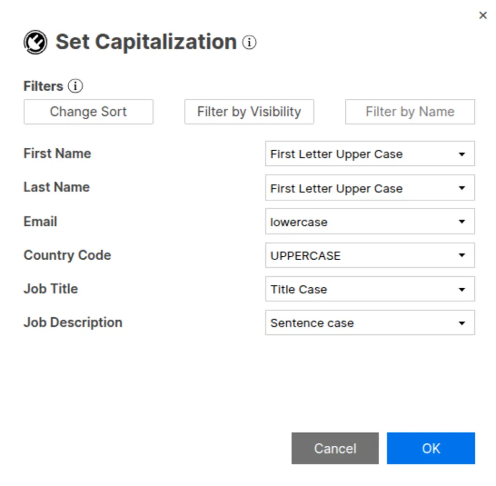Close the Set Capitalization dialog

point(483,16)
